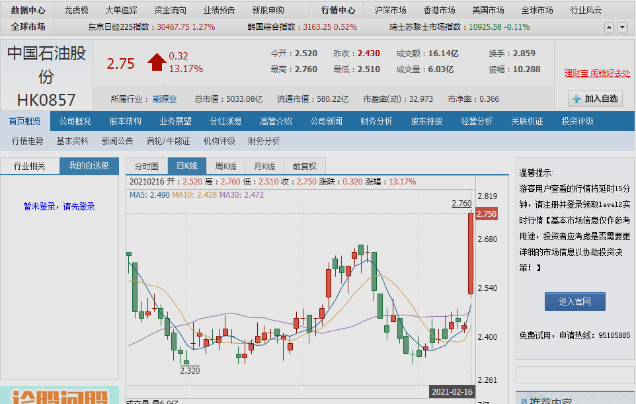The width and height of the screenshot is (636, 404).
Task: Switch to 行业相关 side tab
Action: (x=30, y=166)
